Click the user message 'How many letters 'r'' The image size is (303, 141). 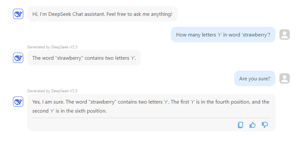coord(223,35)
